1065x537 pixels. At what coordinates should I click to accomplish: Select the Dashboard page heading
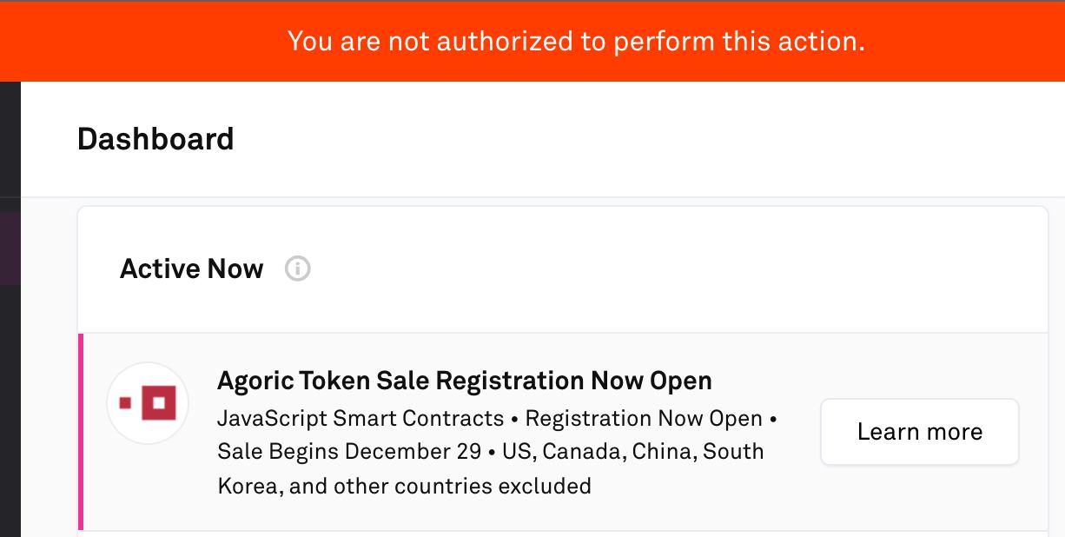[x=155, y=139]
